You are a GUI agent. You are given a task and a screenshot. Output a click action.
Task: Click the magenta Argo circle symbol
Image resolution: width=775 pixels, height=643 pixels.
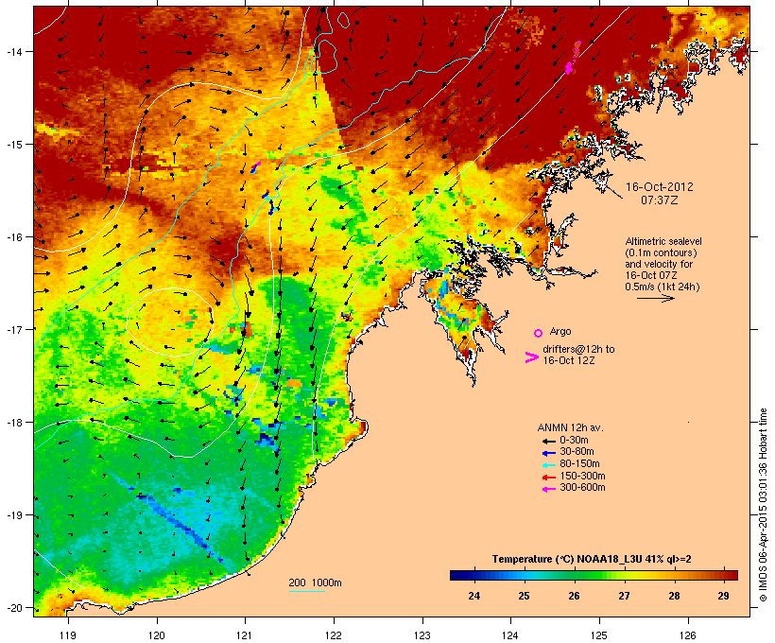(x=539, y=333)
